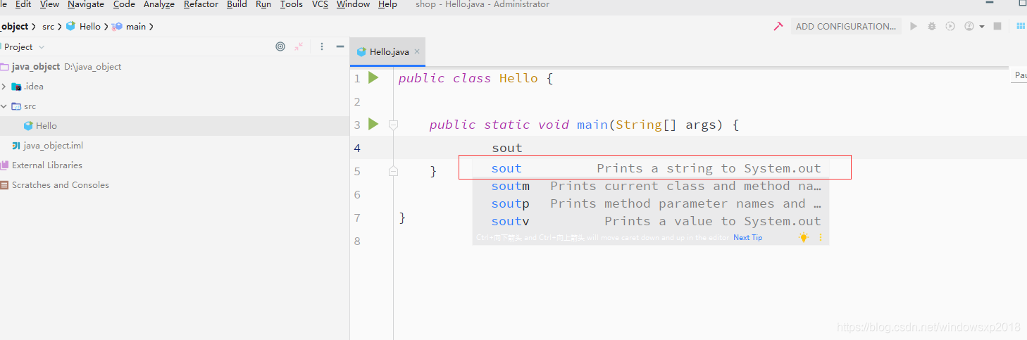The image size is (1027, 340).
Task: Open the Code menu
Action: pos(124,4)
